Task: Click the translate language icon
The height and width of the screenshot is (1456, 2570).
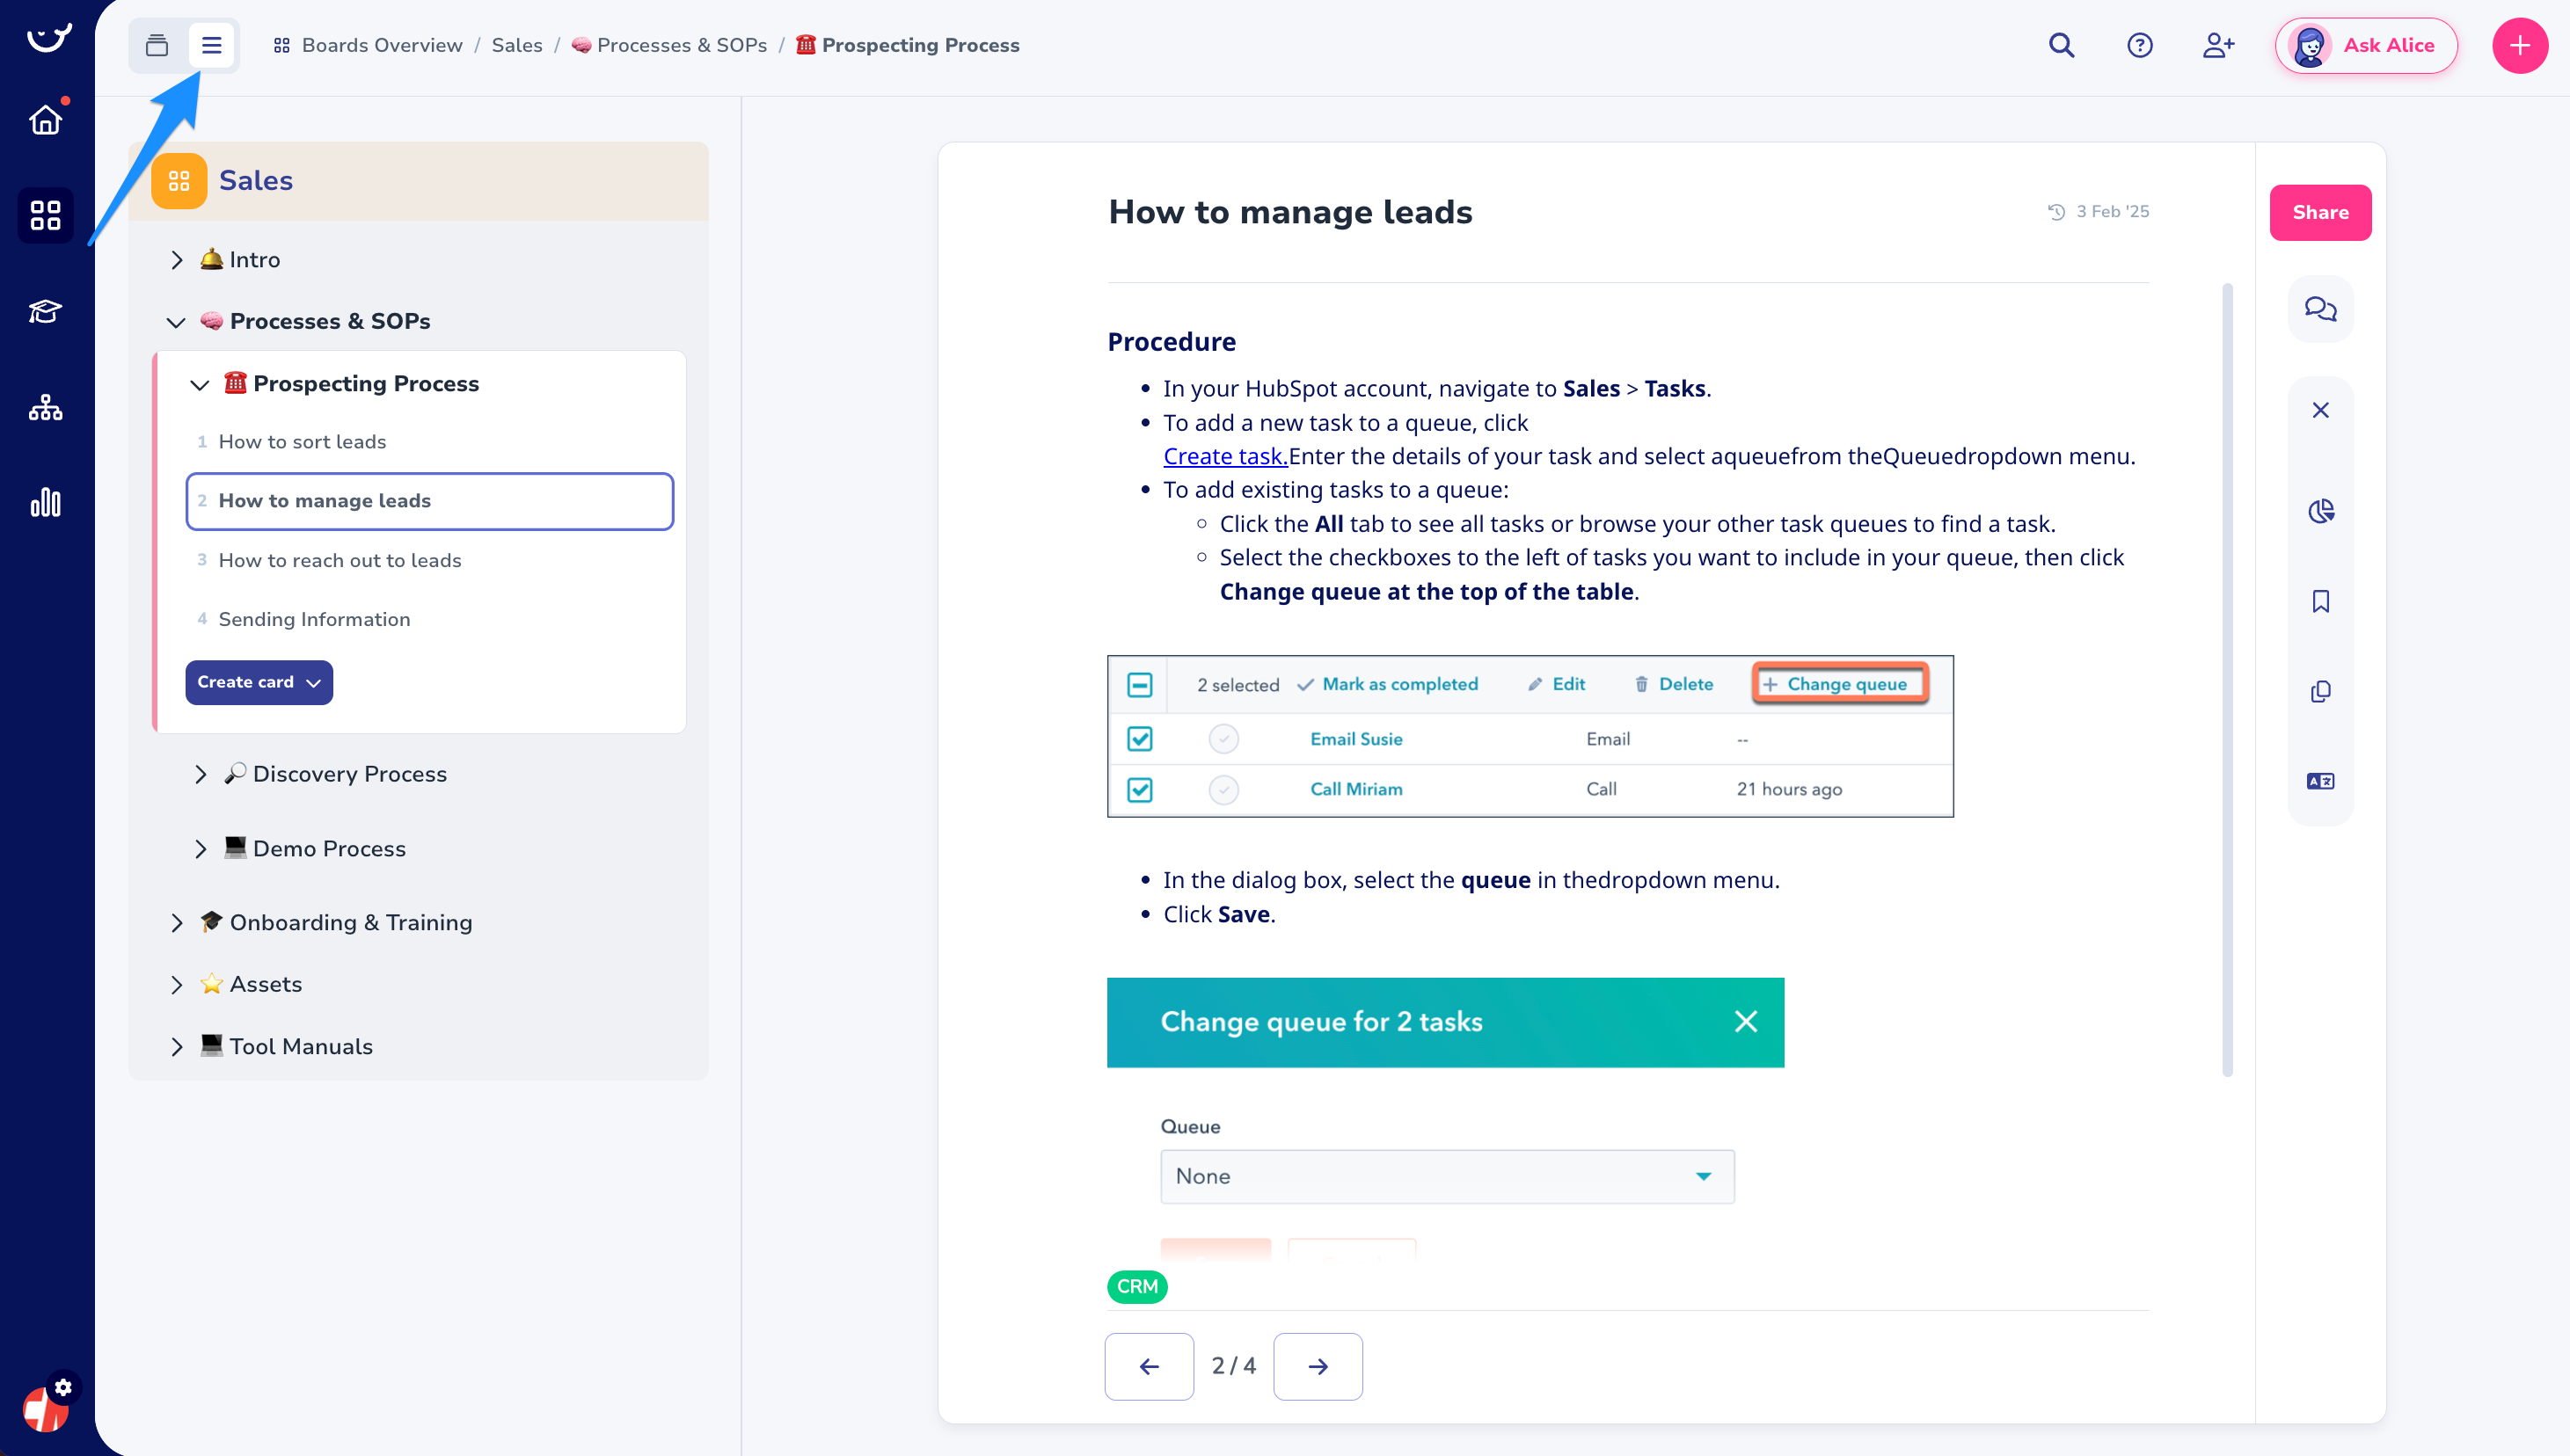Action: click(2320, 781)
